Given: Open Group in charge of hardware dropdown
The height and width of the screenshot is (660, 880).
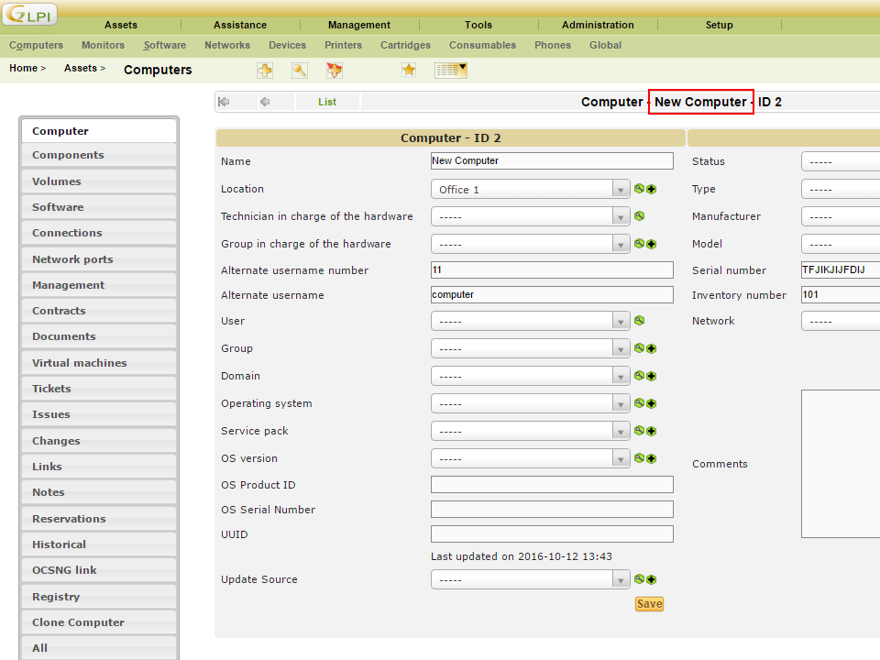Looking at the screenshot, I should 530,244.
